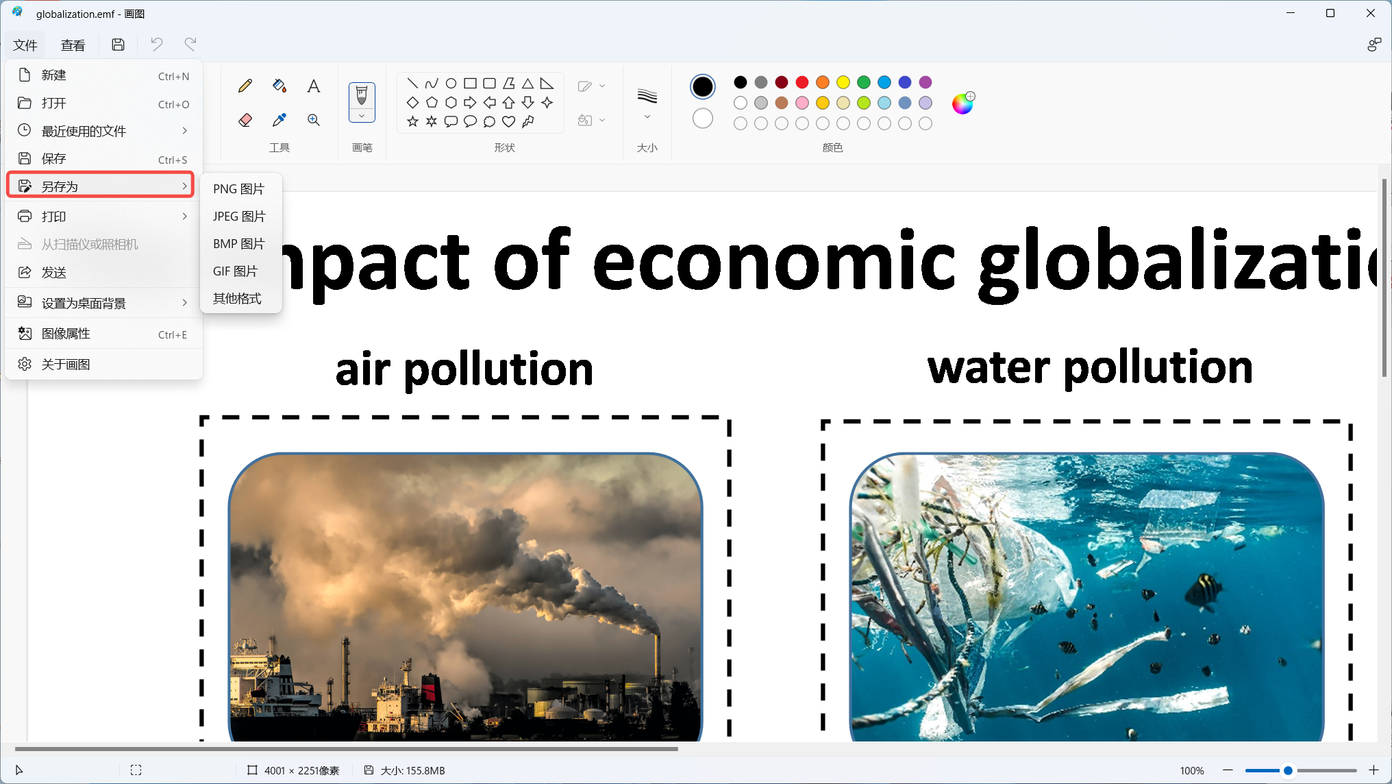Screen dimensions: 1392x784
Task: Select the Fill bucket tool
Action: coord(279,86)
